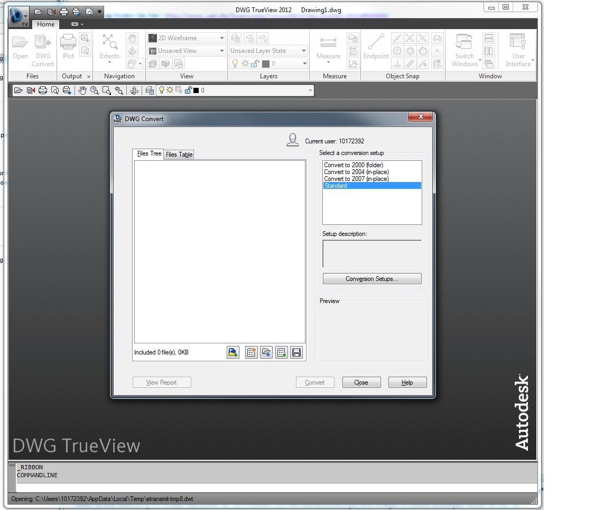
Task: Select the Standard conversion setup
Action: [x=371, y=186]
